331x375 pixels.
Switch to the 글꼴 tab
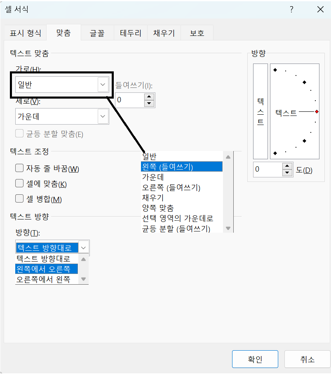click(97, 33)
